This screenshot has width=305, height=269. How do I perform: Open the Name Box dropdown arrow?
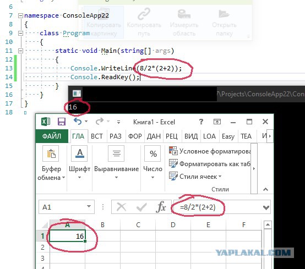point(89,206)
